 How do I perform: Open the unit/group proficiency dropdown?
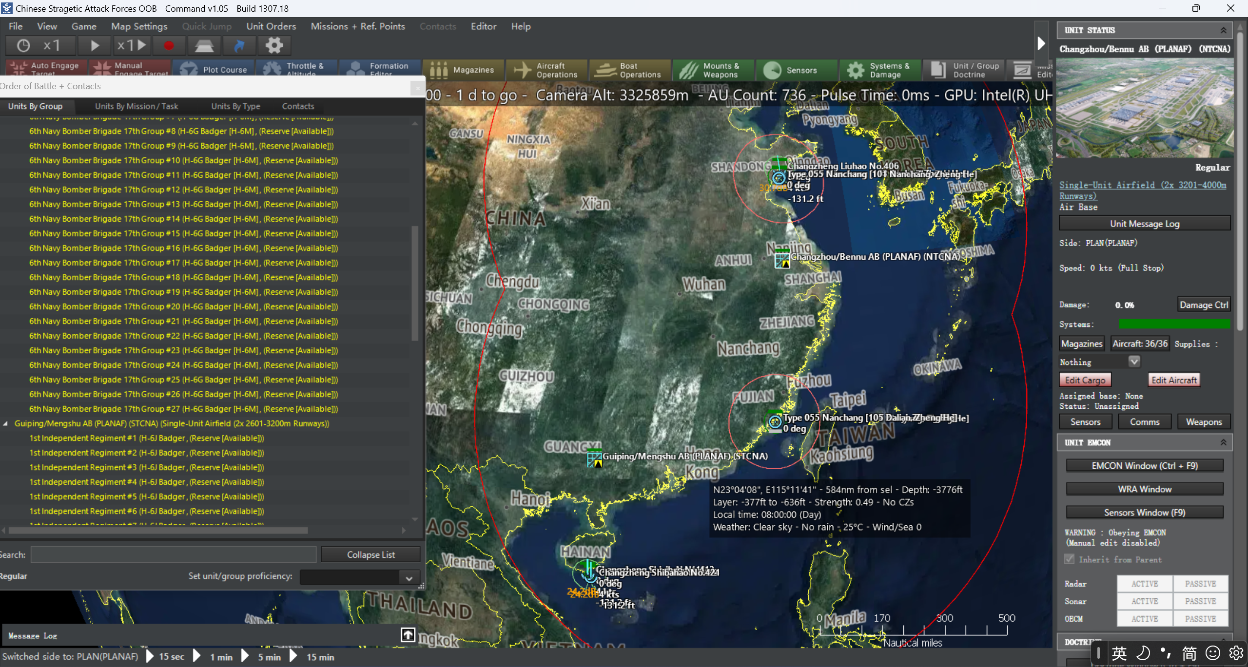[x=409, y=578]
